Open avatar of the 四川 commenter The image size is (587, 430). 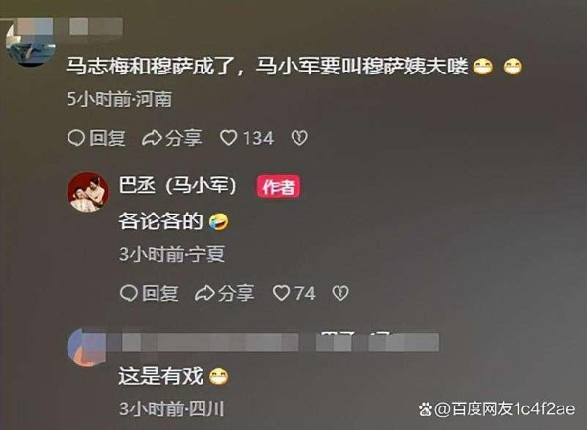[x=87, y=348]
